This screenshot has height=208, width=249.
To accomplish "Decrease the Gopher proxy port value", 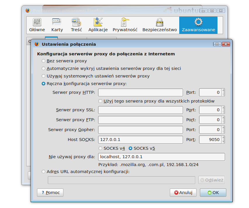I will [223, 132].
